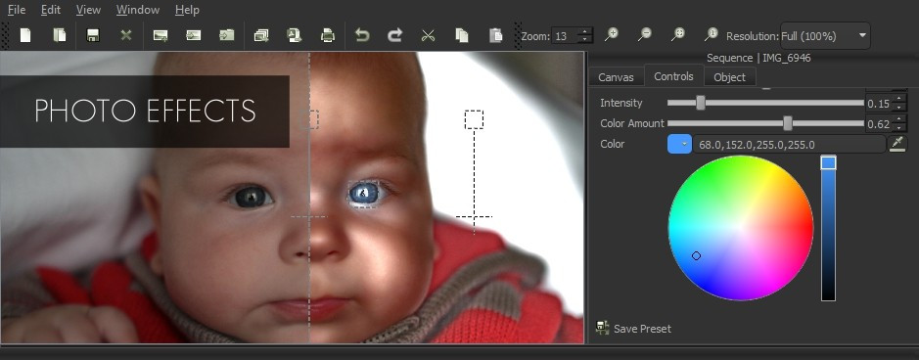Screen dimensions: 919x360
Task: Create a new blank document
Action: point(25,36)
